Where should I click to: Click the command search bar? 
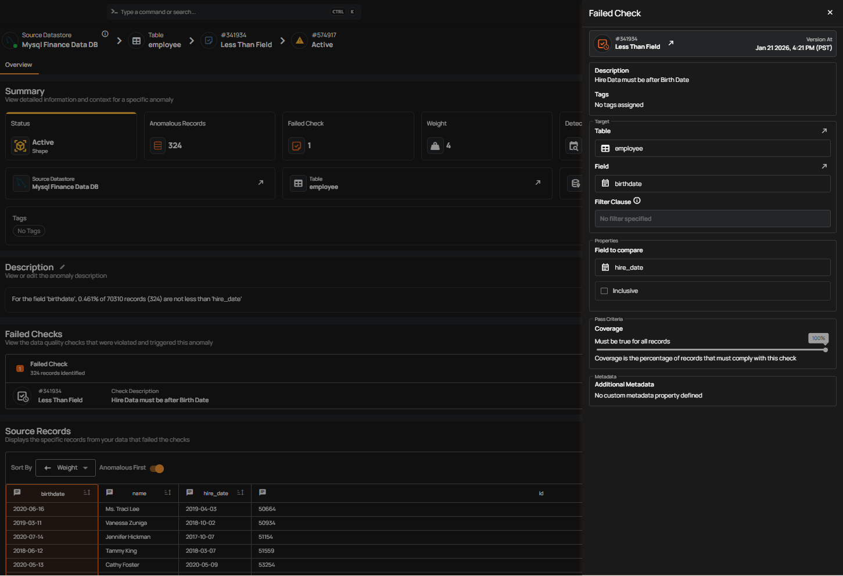pyautogui.click(x=234, y=12)
